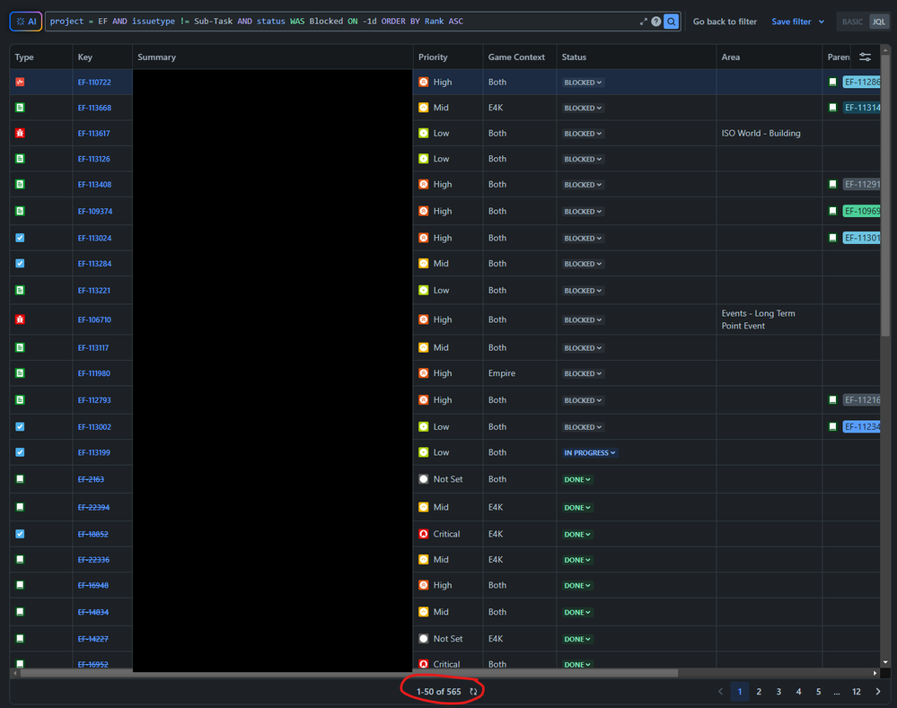The width and height of the screenshot is (897, 708).
Task: Sort by the Game Context column header
Action: [516, 57]
